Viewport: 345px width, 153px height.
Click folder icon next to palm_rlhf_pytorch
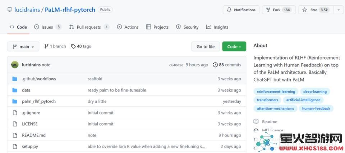[x=15, y=101]
